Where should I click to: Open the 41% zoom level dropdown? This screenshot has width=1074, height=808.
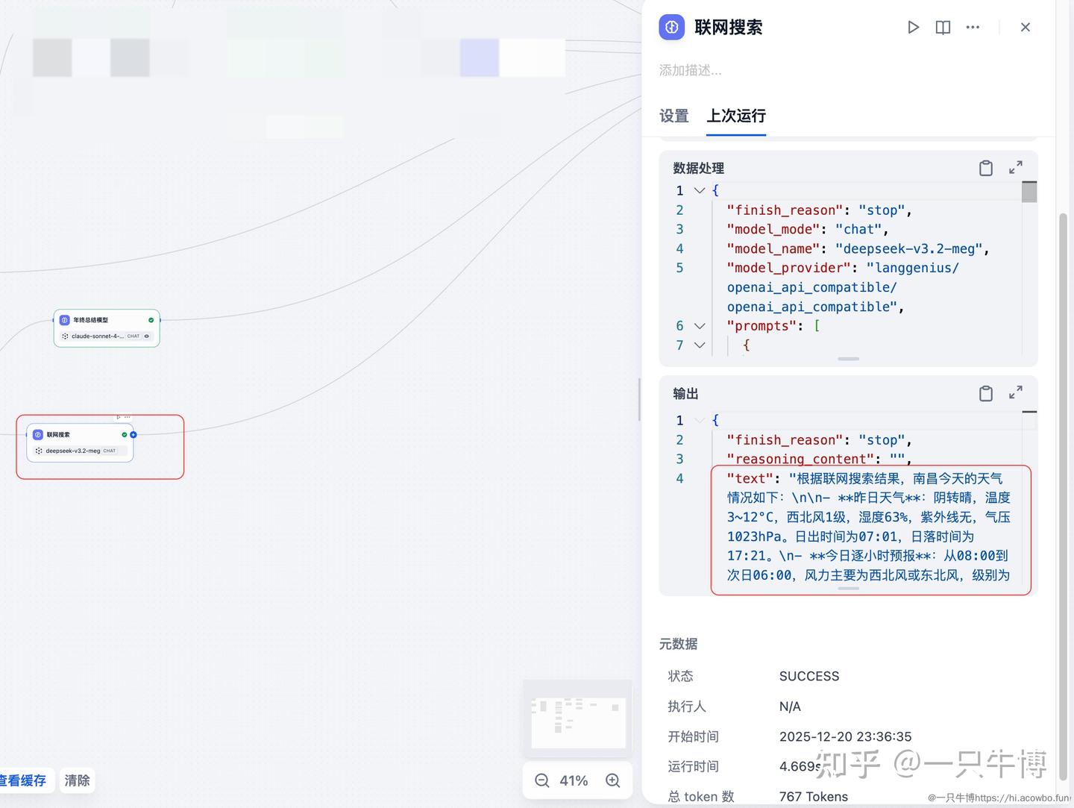click(x=574, y=780)
